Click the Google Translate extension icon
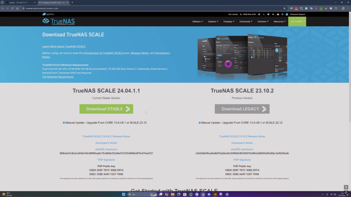 (x=311, y=8)
